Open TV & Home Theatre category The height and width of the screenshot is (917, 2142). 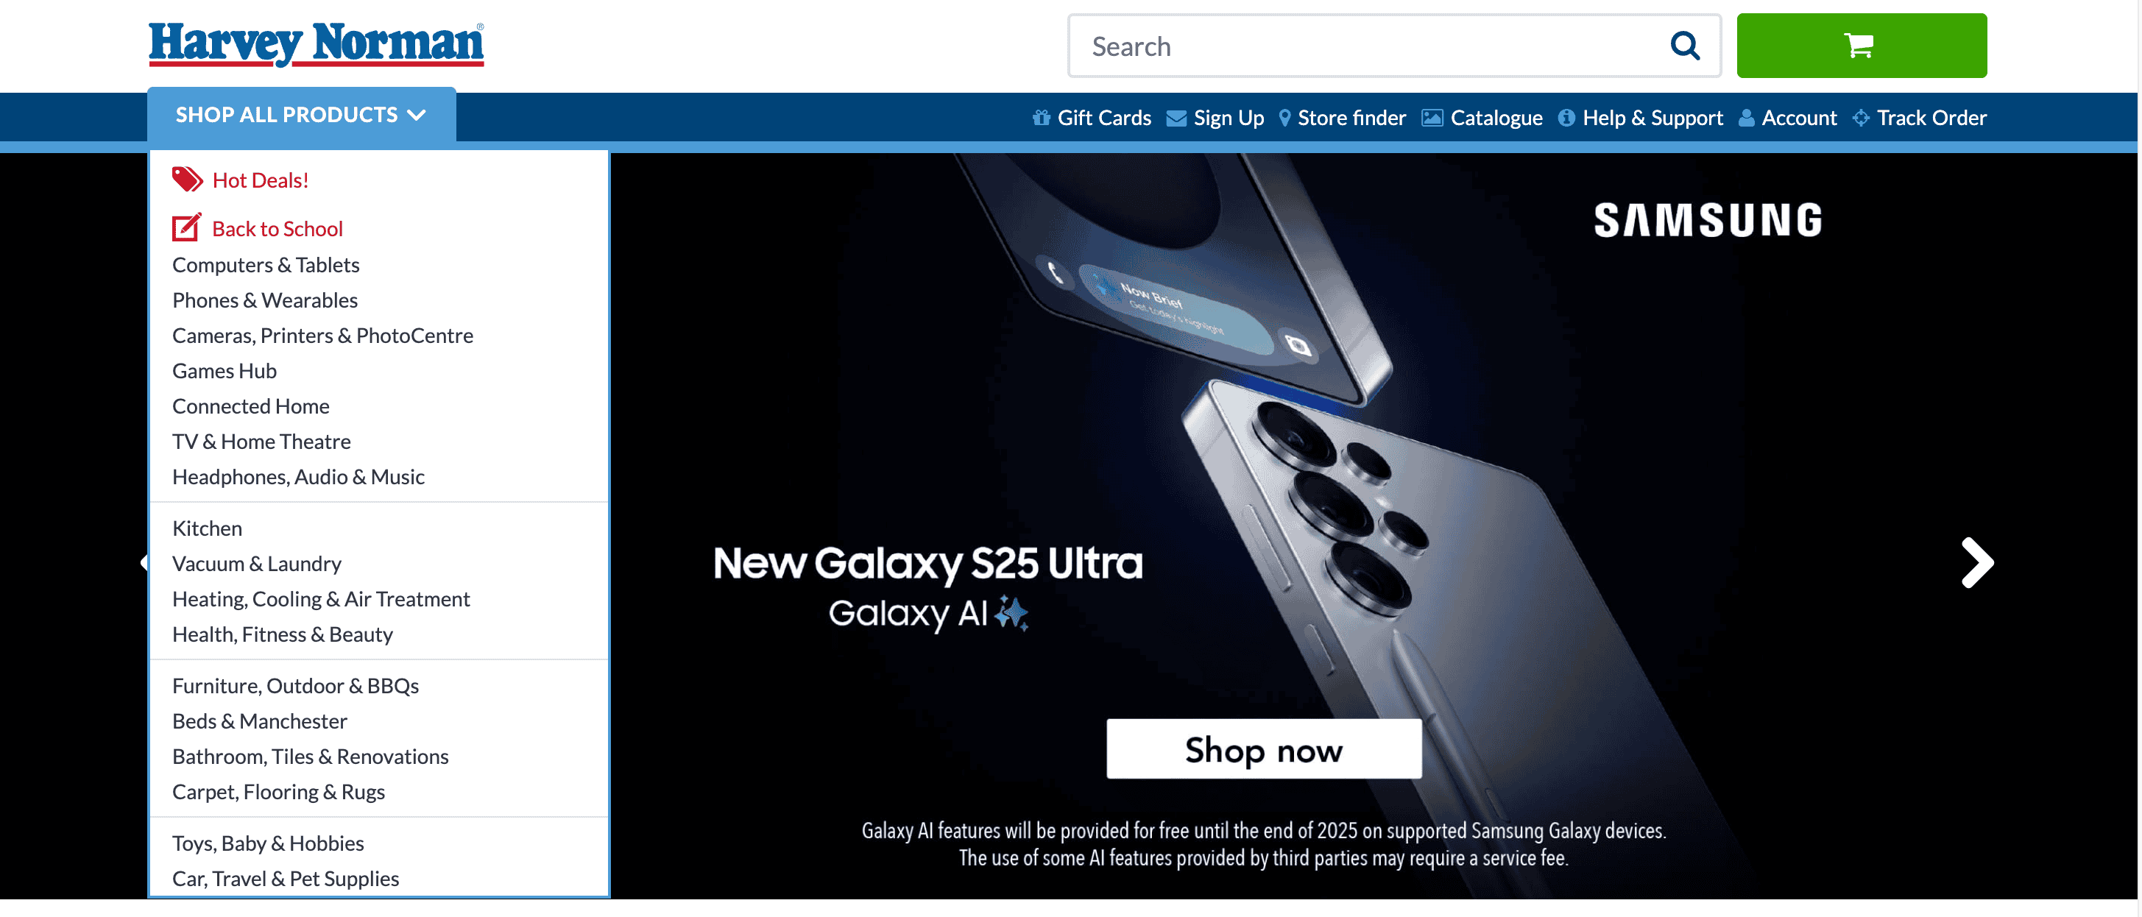pyautogui.click(x=261, y=442)
